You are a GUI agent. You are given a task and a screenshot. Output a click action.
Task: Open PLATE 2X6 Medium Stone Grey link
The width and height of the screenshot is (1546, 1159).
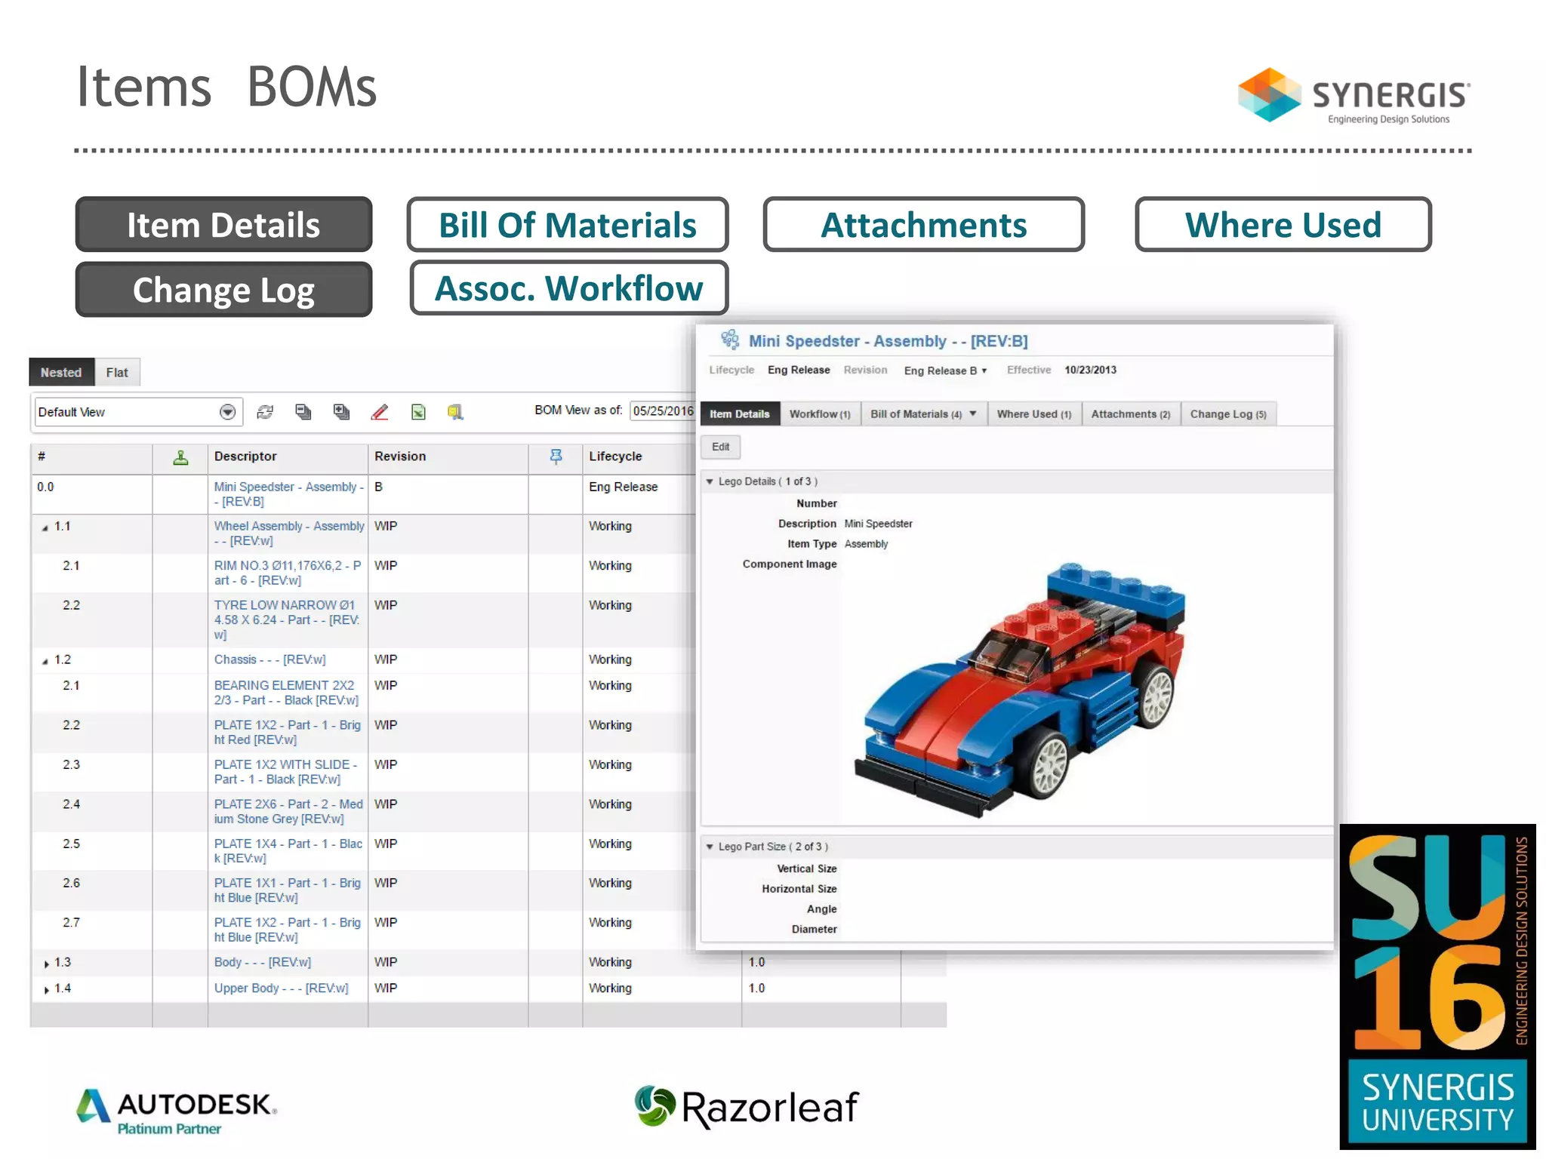point(288,811)
